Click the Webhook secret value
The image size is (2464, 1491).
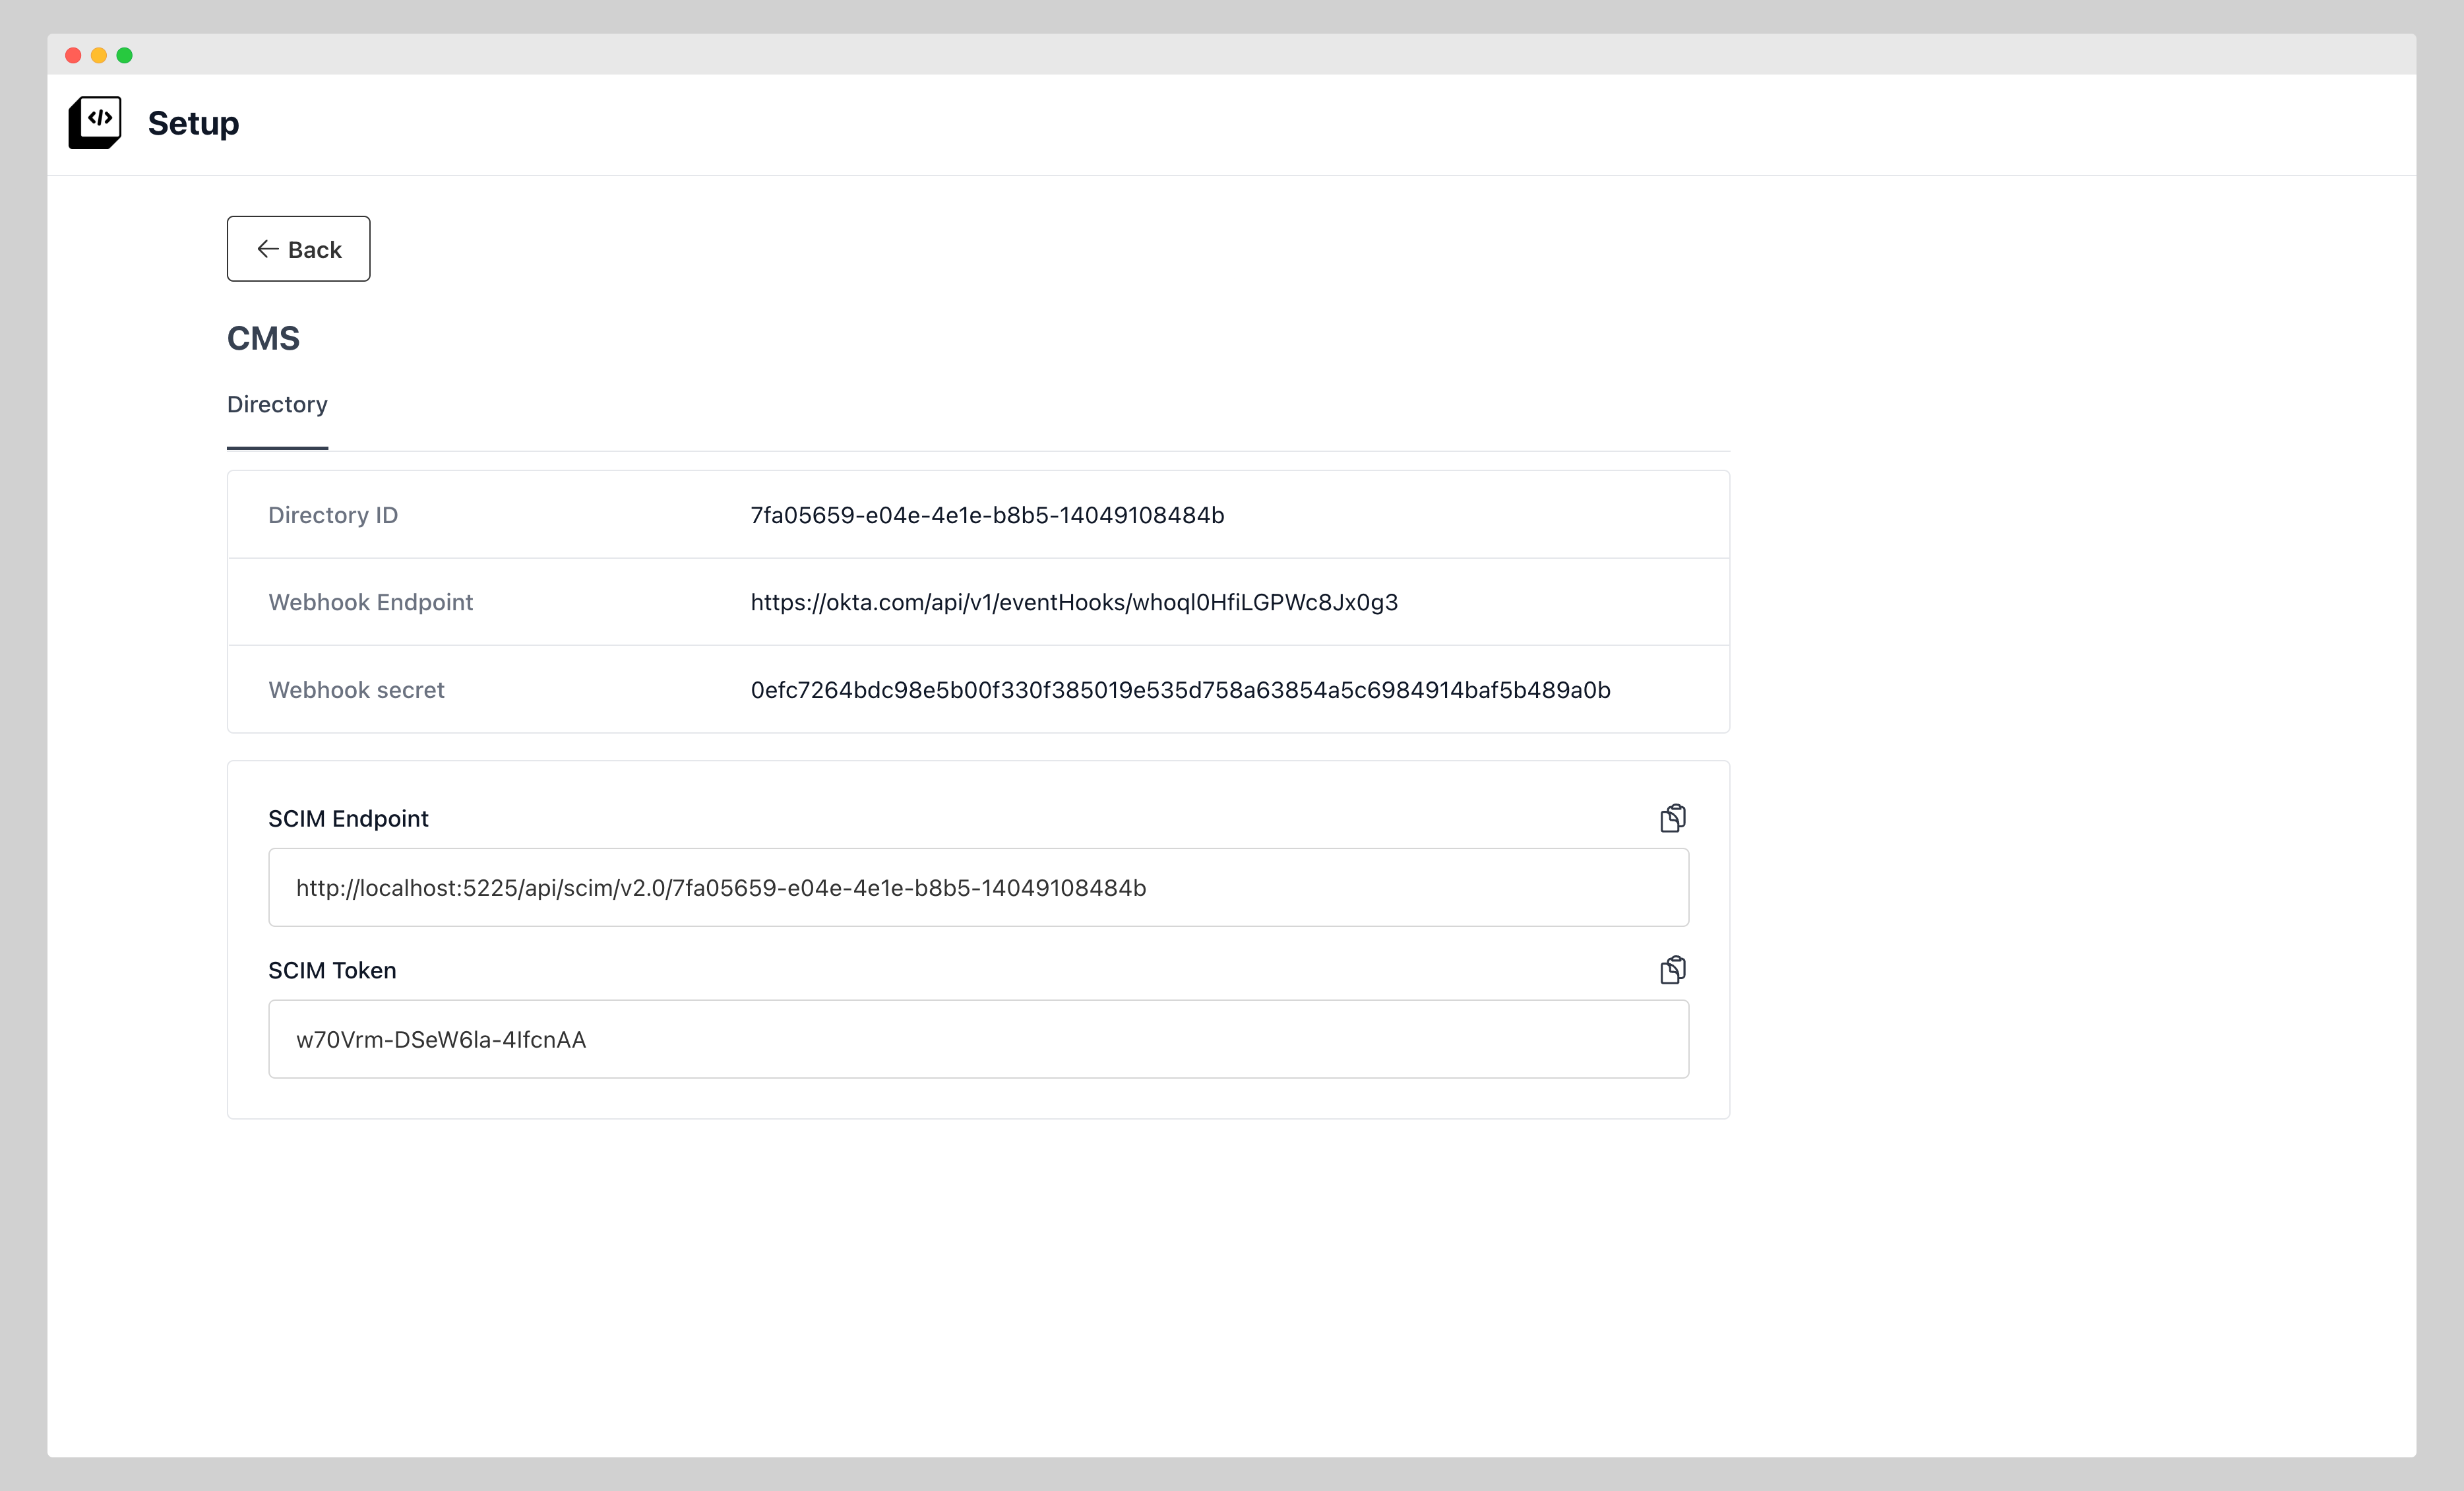1180,690
